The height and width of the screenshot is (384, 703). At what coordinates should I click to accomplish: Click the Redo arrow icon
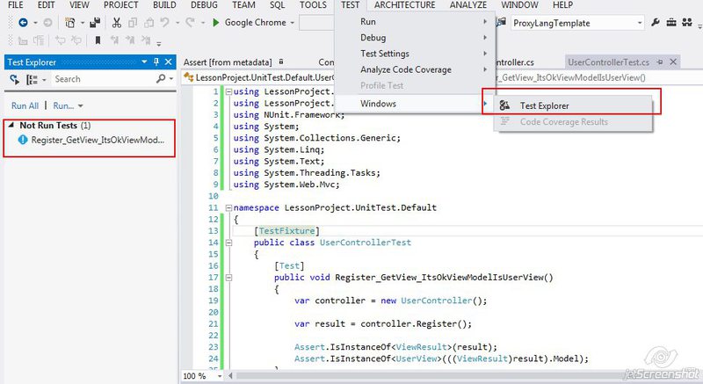point(191,22)
